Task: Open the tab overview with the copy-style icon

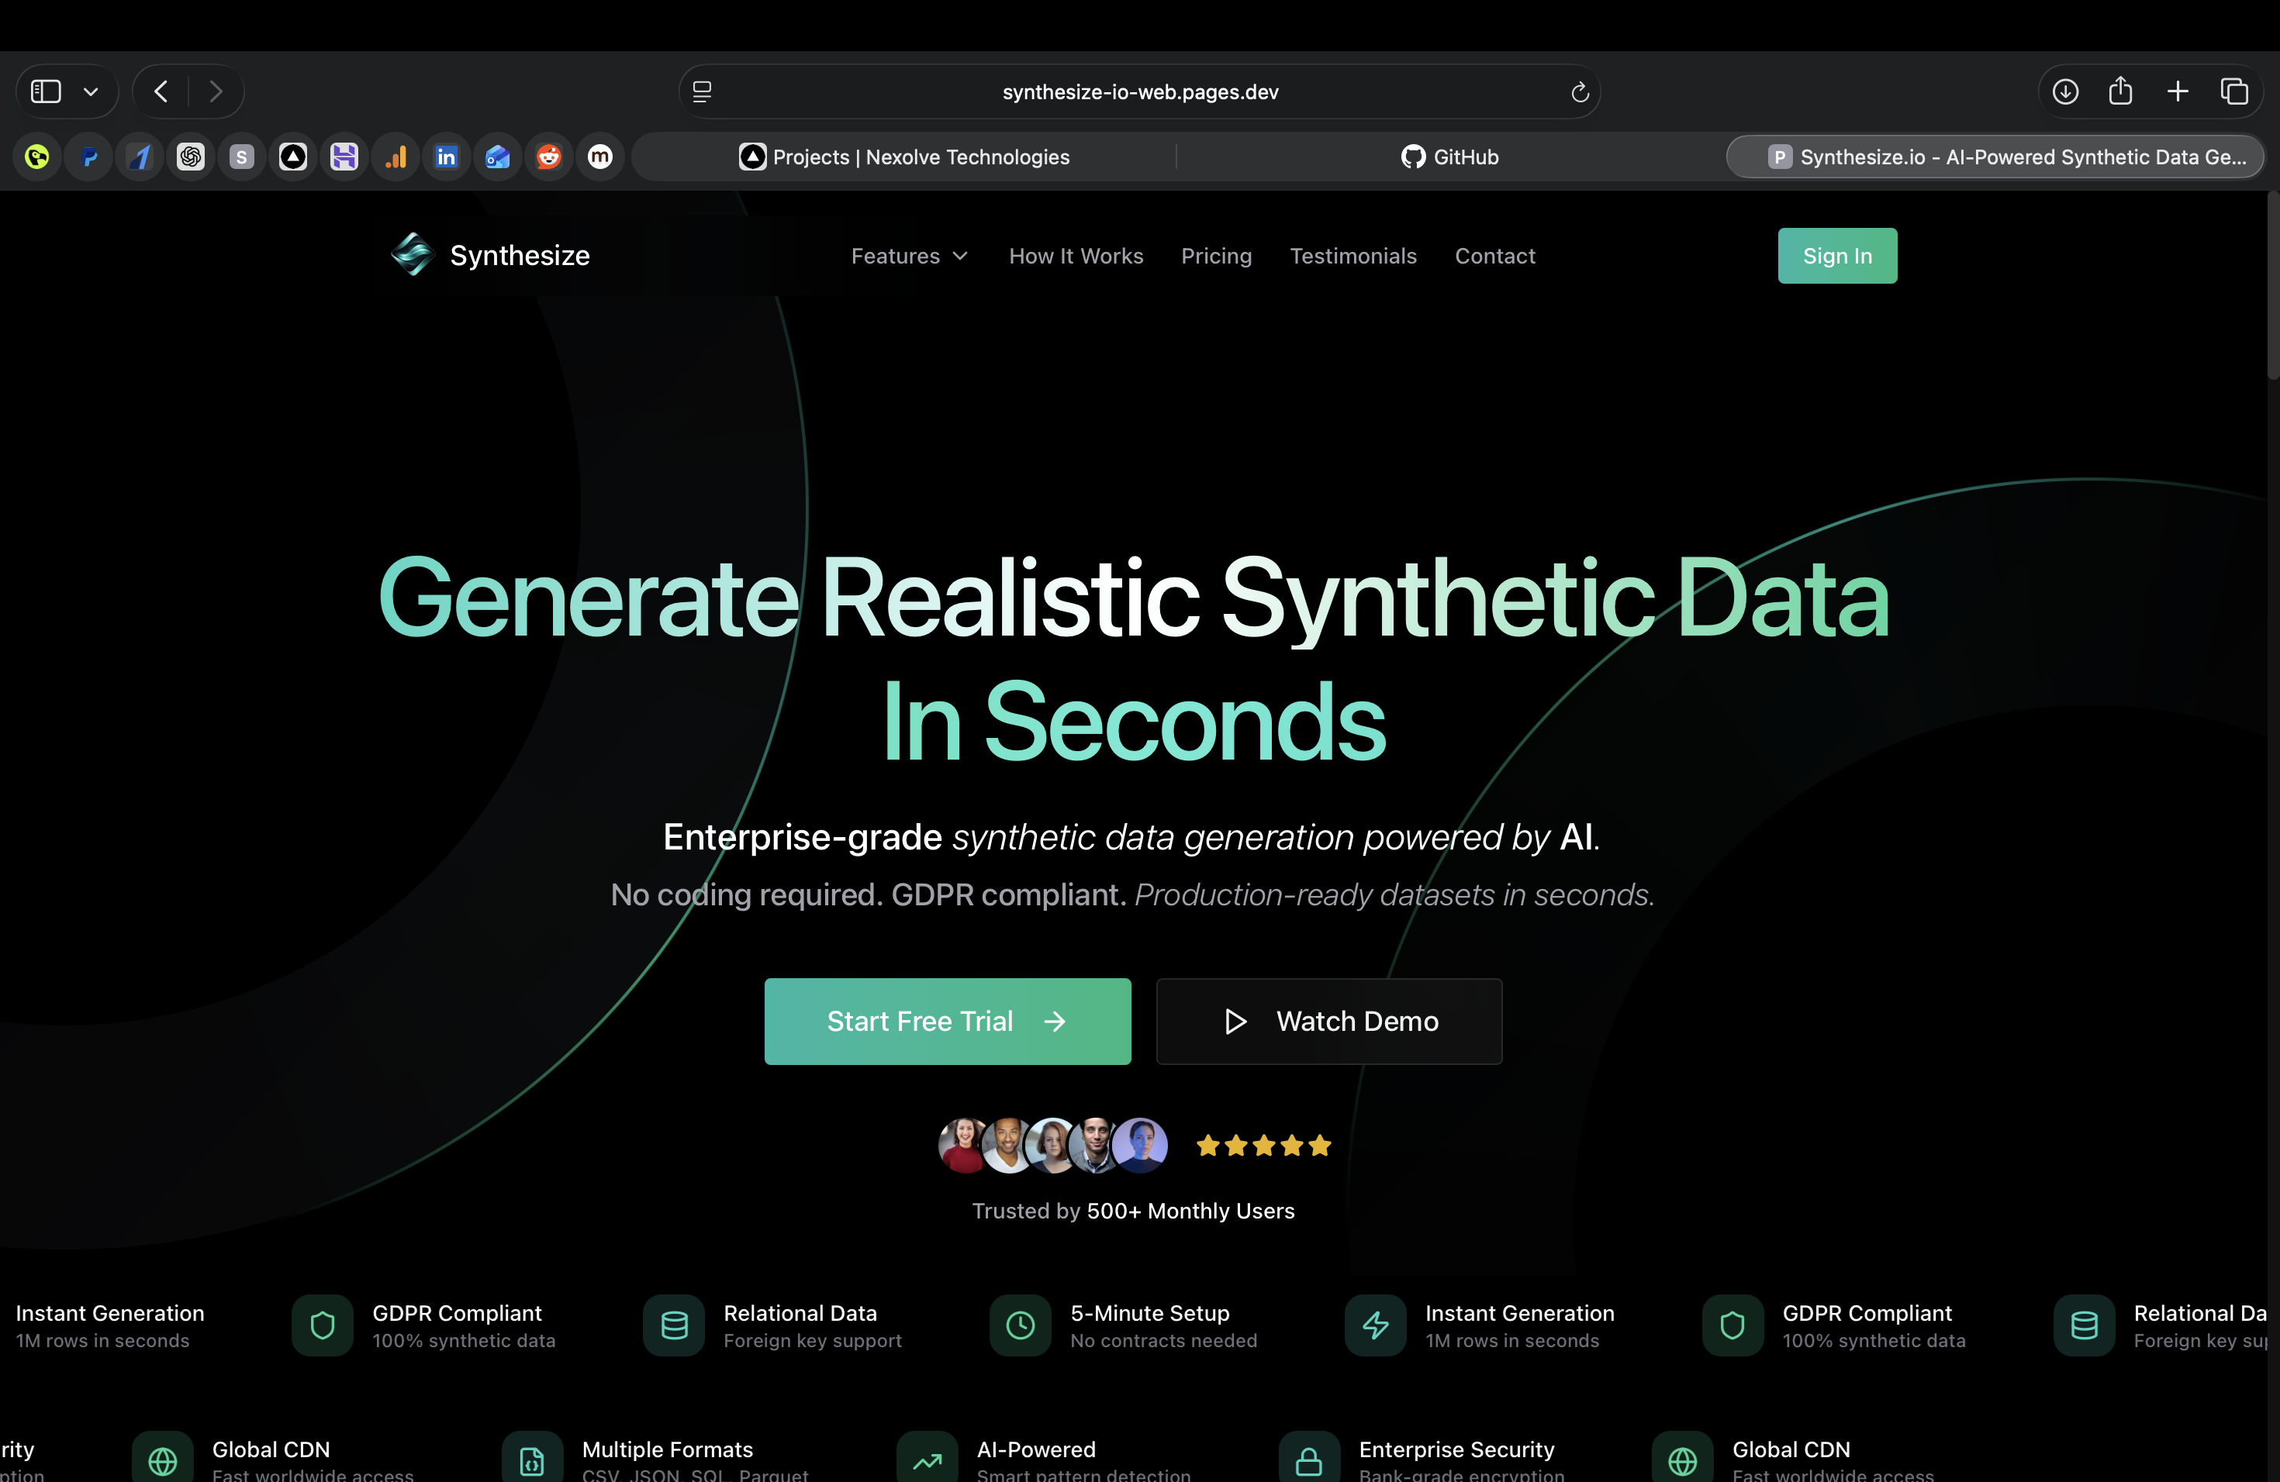Action: tap(2235, 91)
